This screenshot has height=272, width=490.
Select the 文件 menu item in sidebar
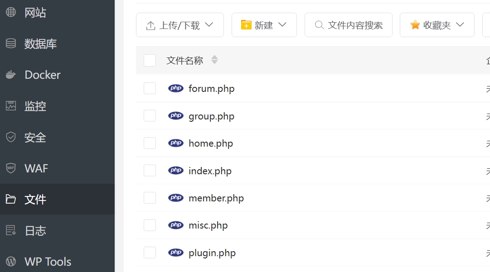(35, 199)
